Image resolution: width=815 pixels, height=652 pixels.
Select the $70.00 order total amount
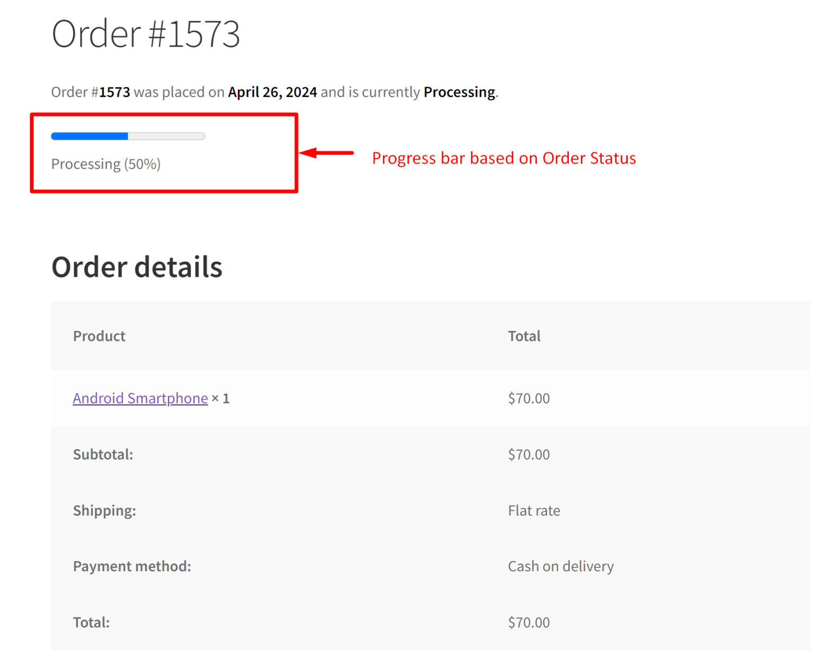point(528,622)
